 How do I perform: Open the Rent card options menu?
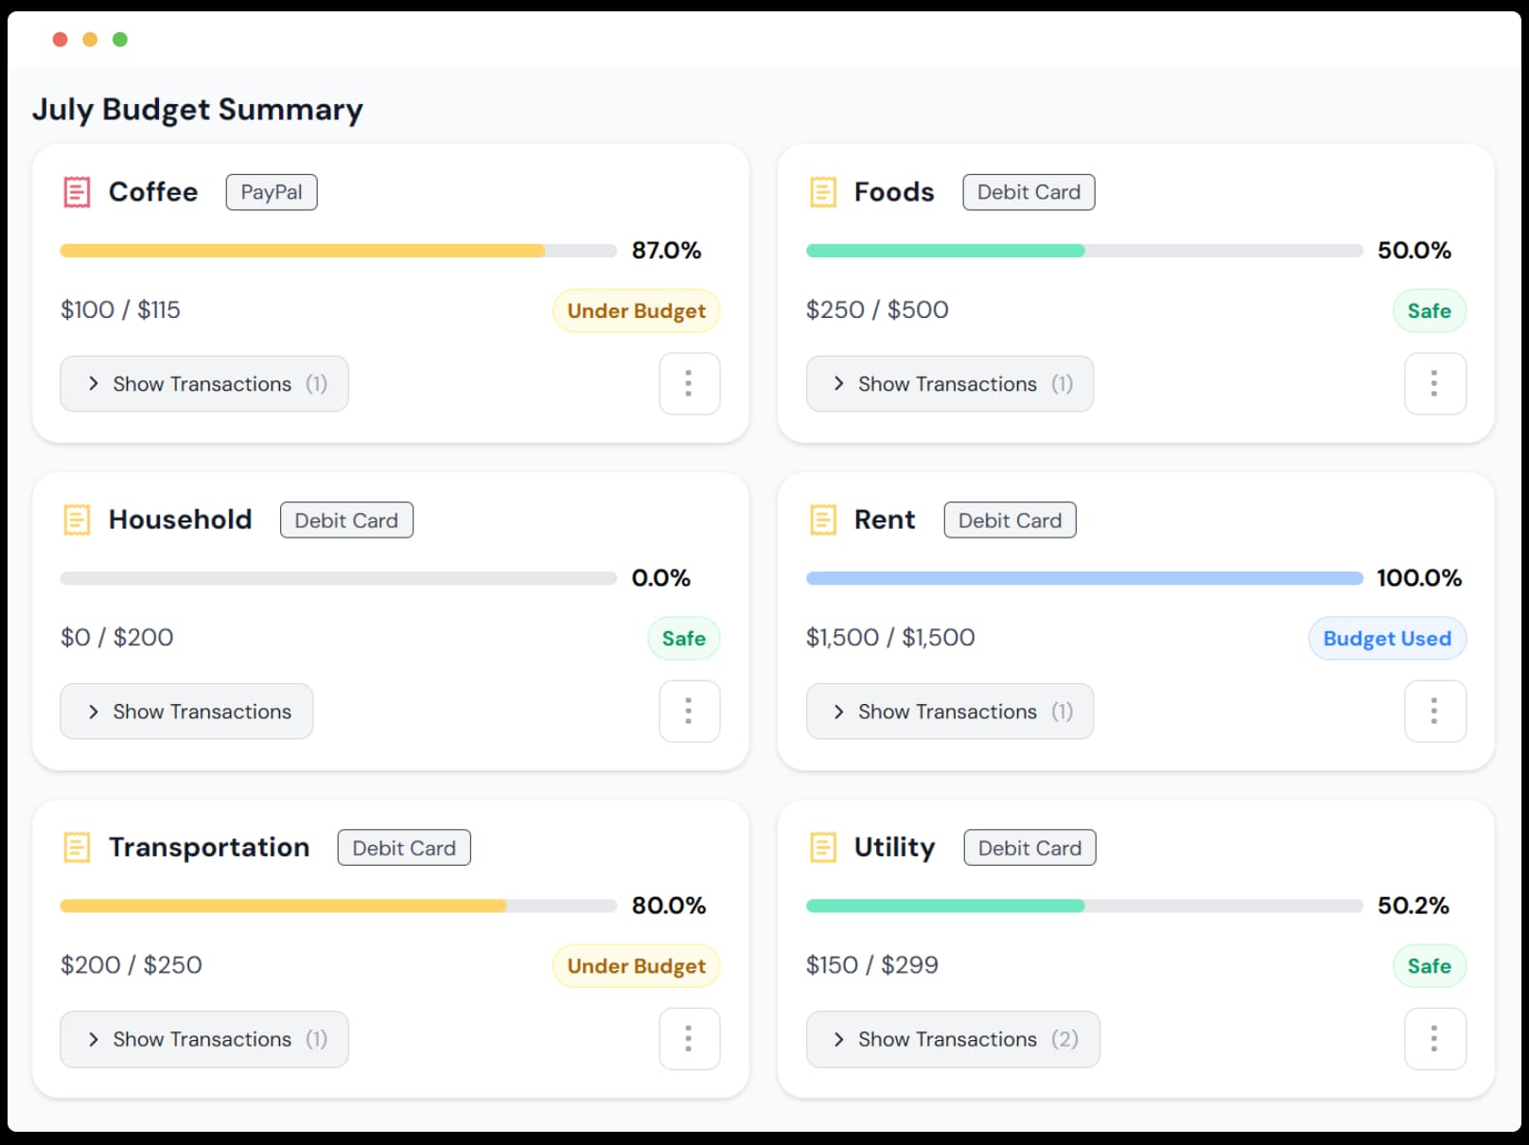[1434, 711]
